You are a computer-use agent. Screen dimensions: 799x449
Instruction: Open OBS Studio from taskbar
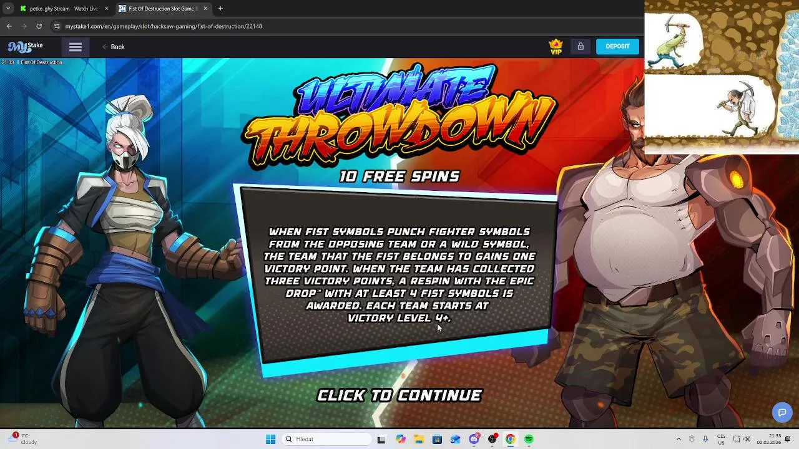click(493, 439)
